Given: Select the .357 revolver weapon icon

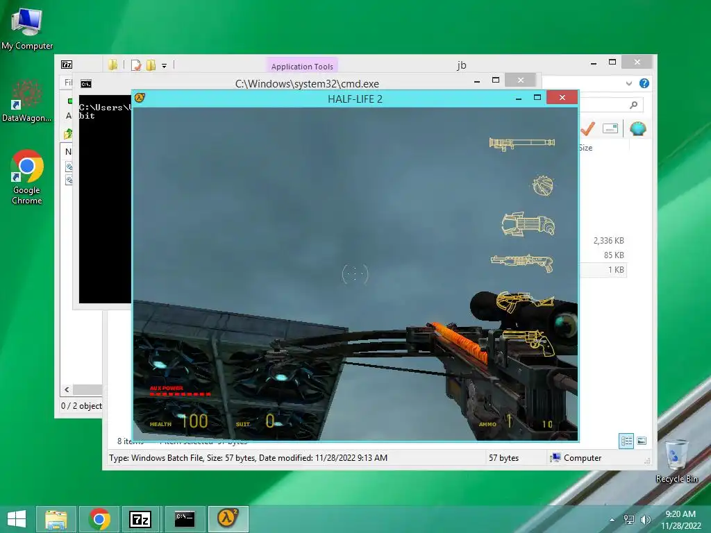Looking at the screenshot, I should pyautogui.click(x=528, y=343).
